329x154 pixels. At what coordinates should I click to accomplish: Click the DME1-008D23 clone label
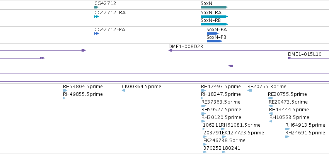click(186, 47)
